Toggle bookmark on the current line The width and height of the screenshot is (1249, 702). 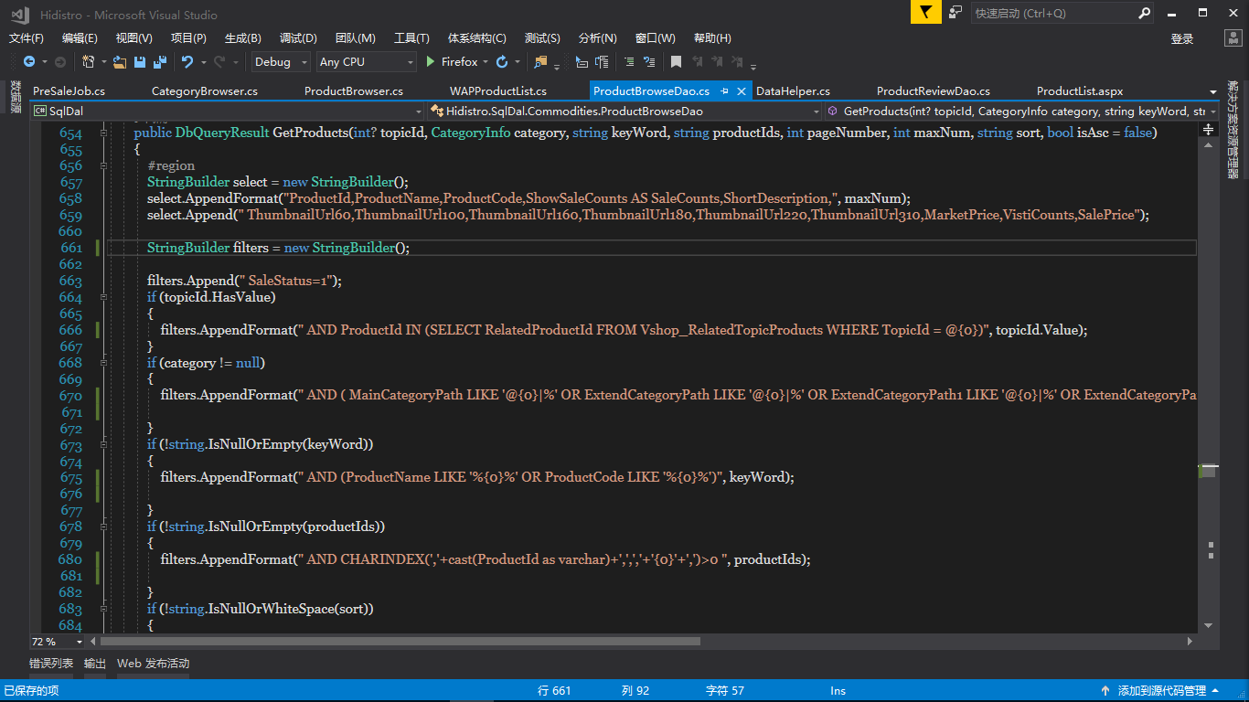point(676,62)
